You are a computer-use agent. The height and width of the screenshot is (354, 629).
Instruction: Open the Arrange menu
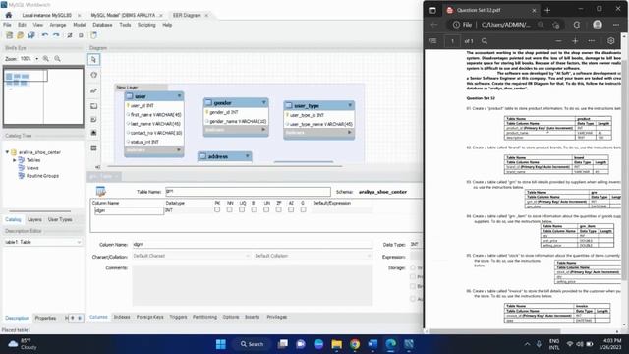click(x=58, y=25)
